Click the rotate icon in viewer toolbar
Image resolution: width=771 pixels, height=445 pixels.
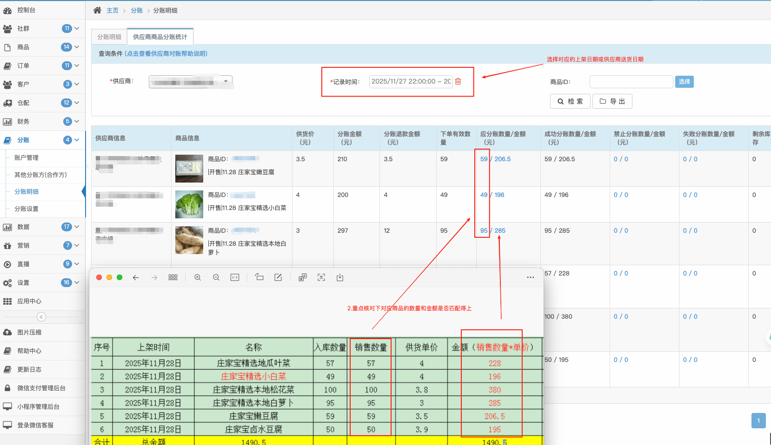point(259,277)
